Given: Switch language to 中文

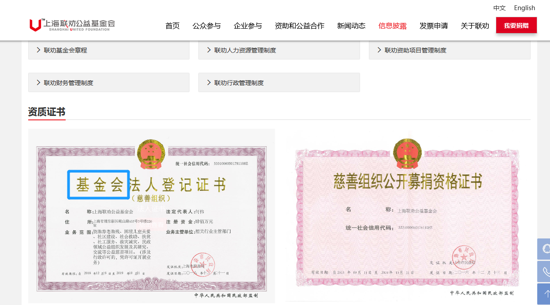Looking at the screenshot, I should (499, 8).
